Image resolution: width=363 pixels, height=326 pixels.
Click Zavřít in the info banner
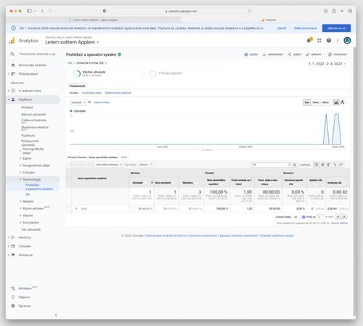282,28
